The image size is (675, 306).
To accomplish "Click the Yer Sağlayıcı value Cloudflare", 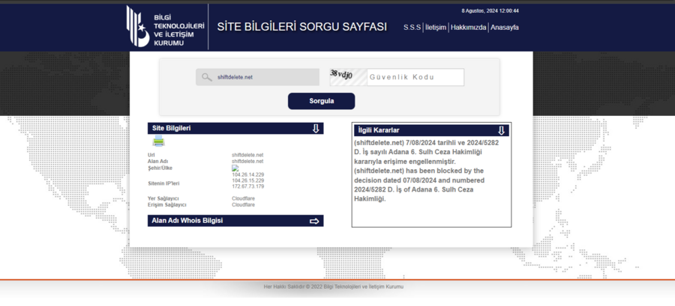I will point(243,199).
